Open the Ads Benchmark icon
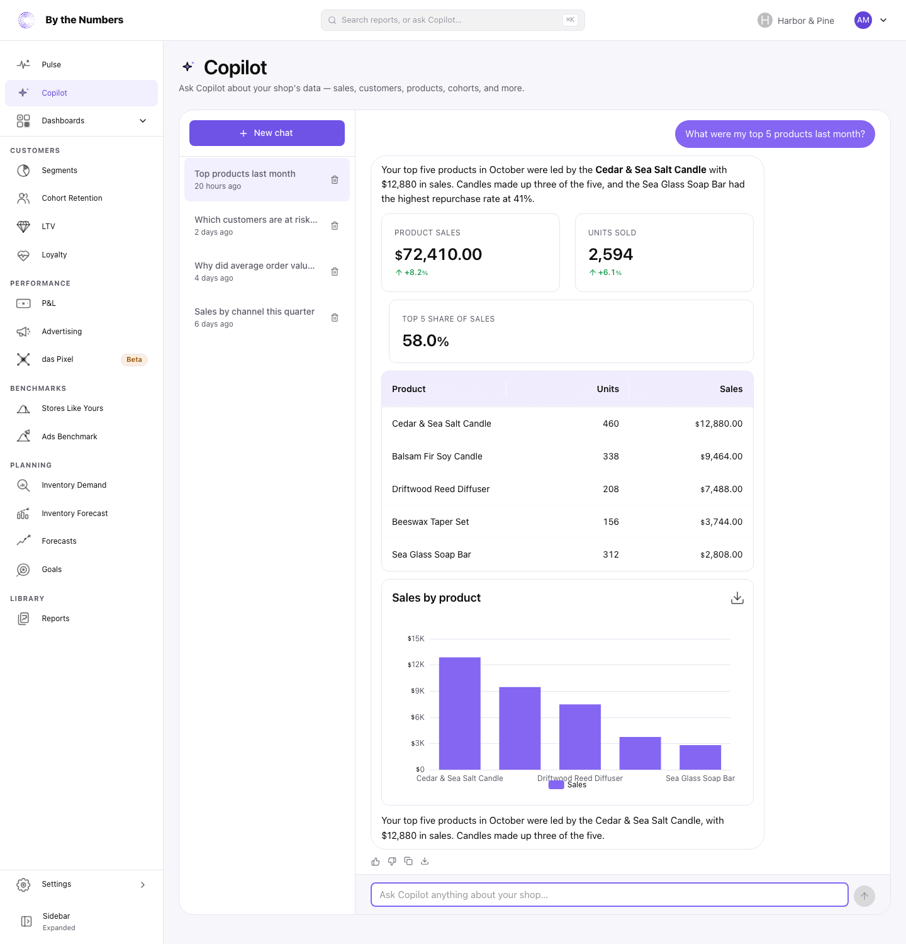906x944 pixels. coord(23,437)
